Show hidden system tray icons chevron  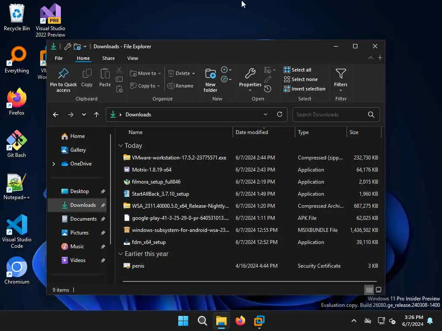tap(354, 321)
